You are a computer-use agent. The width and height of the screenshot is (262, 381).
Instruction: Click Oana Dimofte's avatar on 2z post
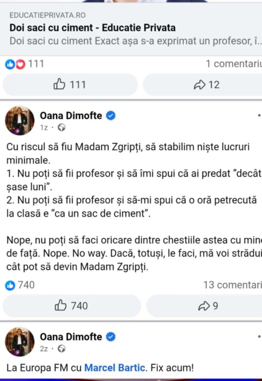pyautogui.click(x=19, y=342)
